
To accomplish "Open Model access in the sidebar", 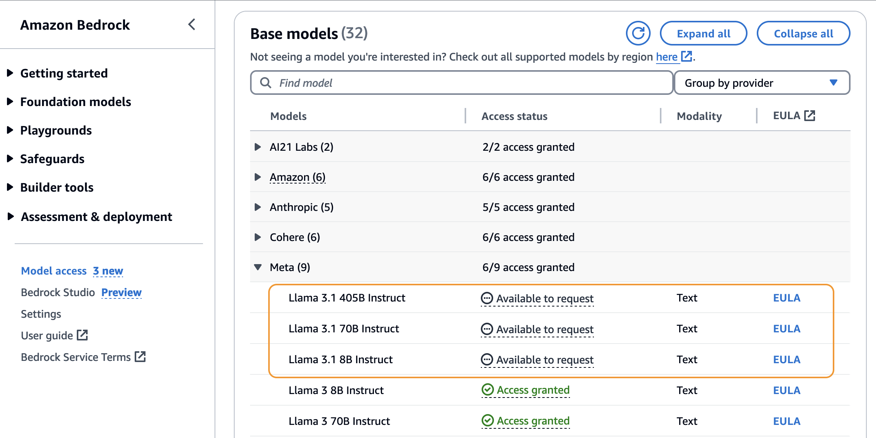I will pos(54,271).
